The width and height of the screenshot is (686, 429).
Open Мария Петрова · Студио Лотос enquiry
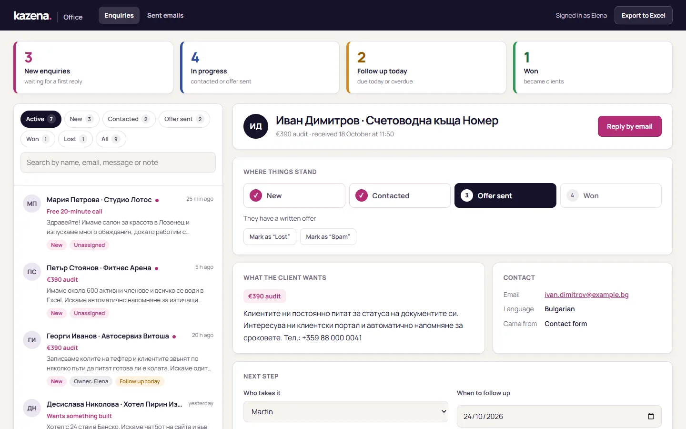[x=118, y=222]
